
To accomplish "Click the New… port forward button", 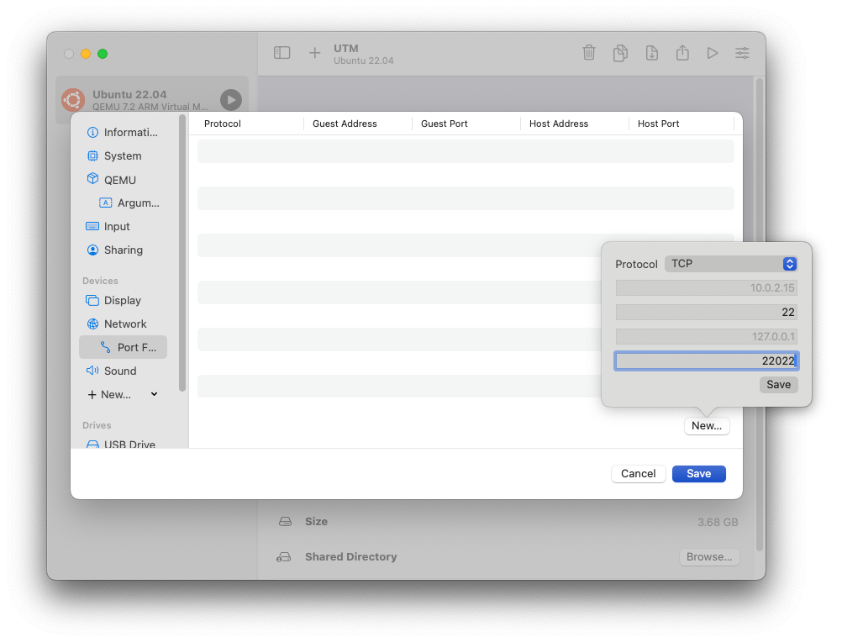I will coord(706,426).
